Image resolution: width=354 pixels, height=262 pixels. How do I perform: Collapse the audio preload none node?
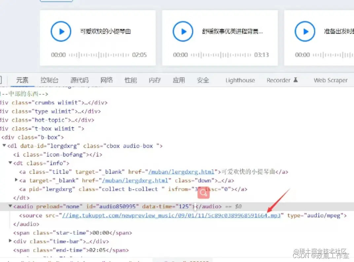point(10,206)
